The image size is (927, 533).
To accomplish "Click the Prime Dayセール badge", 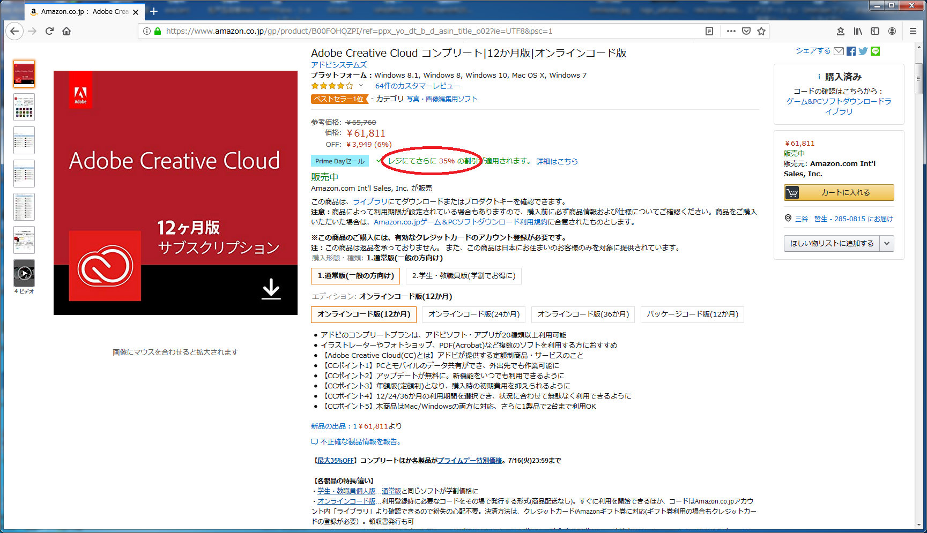I will [340, 161].
